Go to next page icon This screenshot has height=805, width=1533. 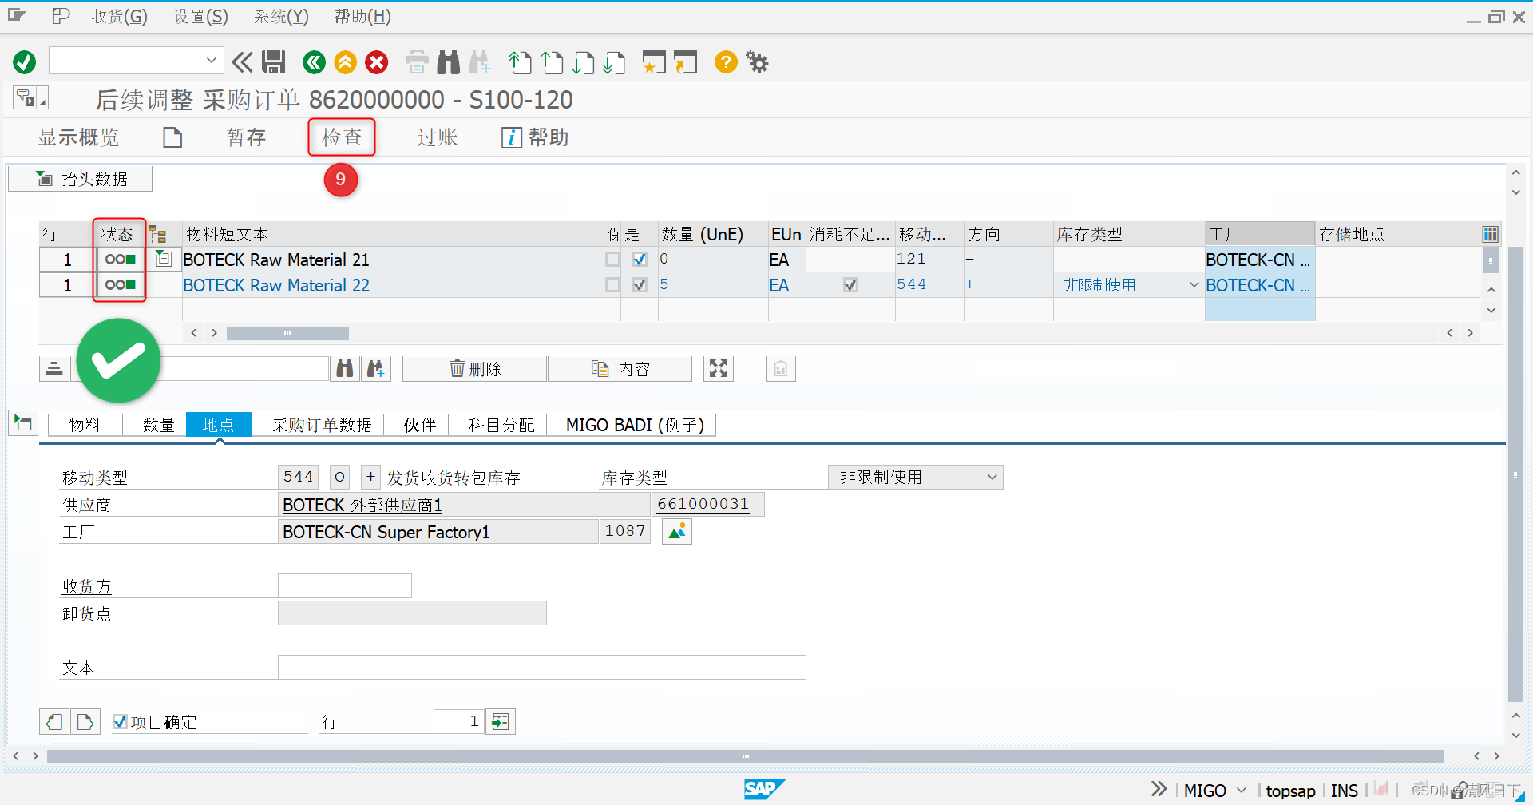583,62
